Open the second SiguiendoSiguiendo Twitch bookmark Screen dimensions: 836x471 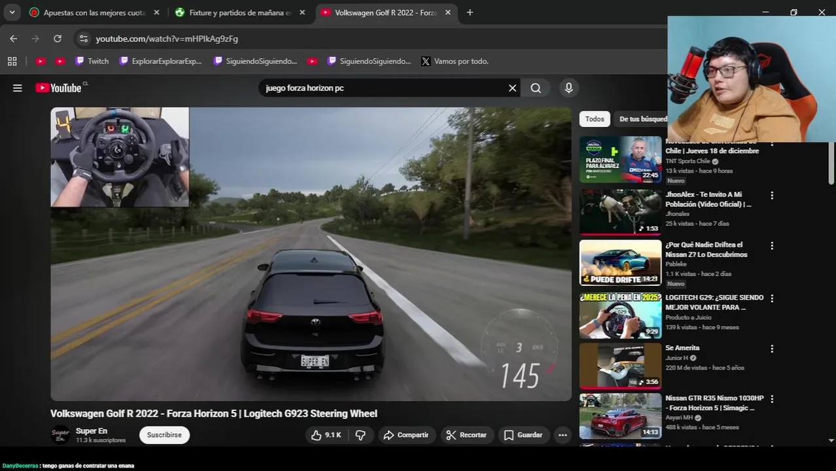click(369, 61)
